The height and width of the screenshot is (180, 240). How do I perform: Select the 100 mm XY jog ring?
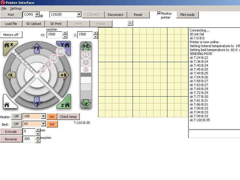click(60, 51)
